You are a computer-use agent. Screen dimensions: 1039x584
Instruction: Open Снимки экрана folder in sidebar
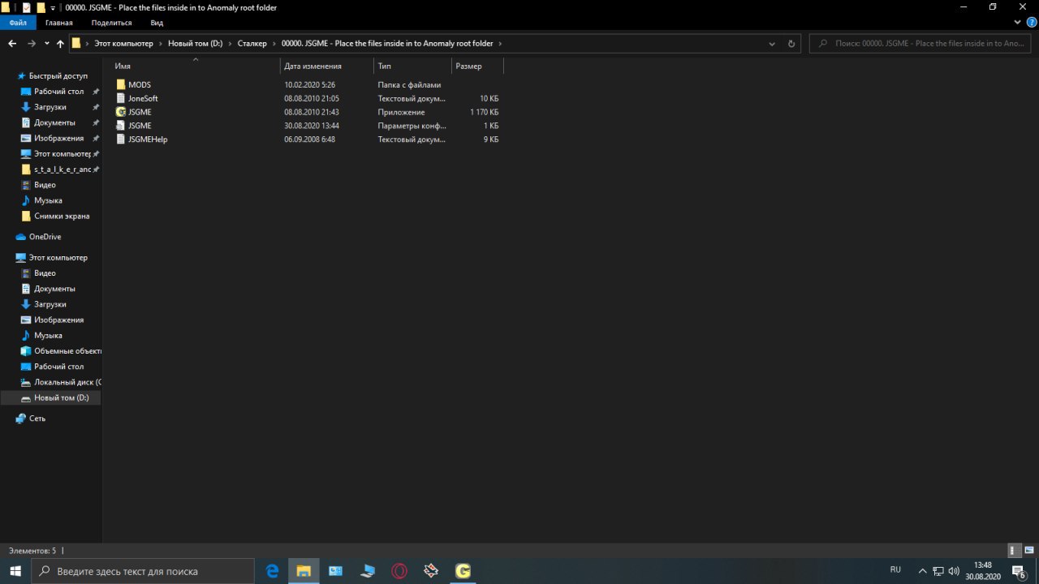[x=62, y=217]
